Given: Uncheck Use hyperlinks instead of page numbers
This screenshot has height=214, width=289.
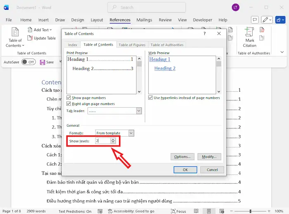Looking at the screenshot, I should point(151,98).
